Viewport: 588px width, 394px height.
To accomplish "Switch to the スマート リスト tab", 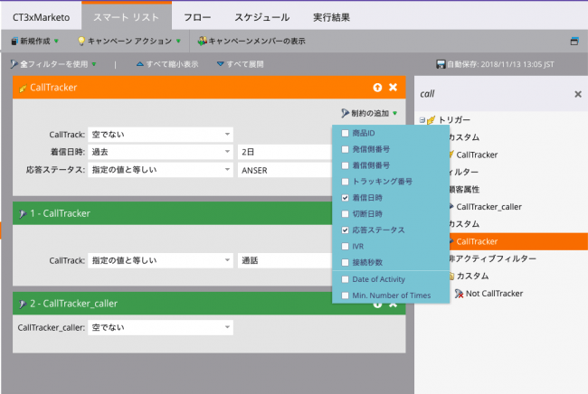I will click(127, 16).
